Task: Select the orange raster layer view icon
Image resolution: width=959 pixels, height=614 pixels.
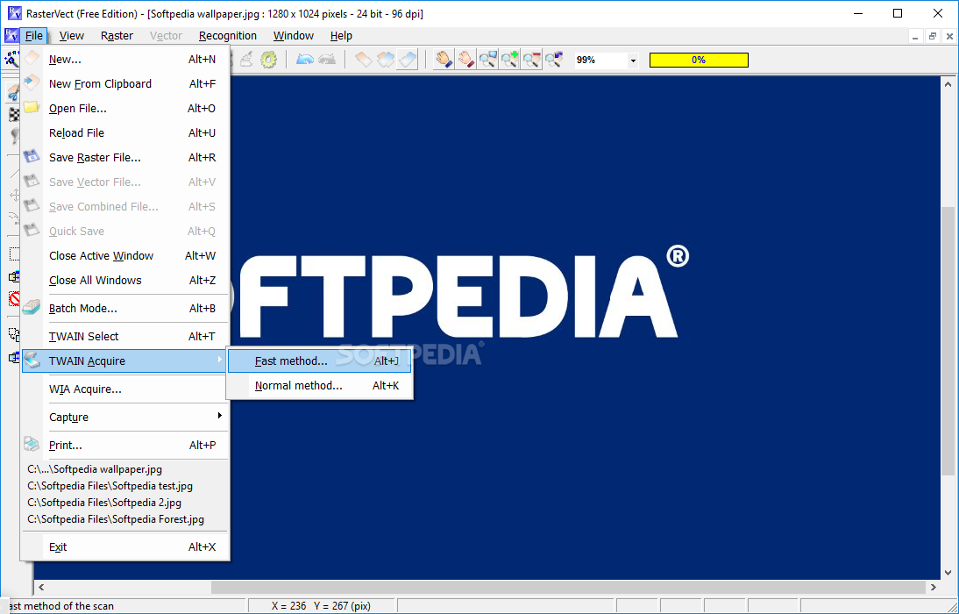Action: tap(363, 60)
